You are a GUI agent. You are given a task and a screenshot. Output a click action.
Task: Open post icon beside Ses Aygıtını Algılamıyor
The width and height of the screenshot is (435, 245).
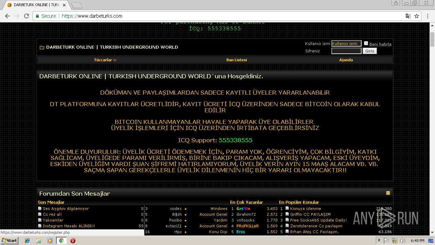40,209
